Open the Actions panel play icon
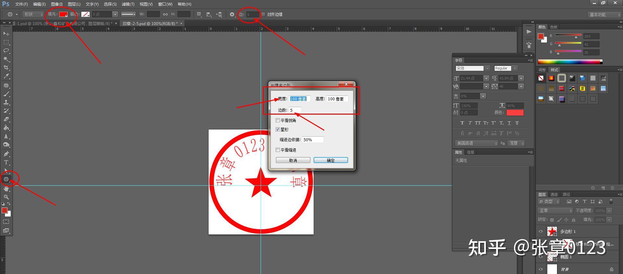Screen dimensions: 623x274 click(529, 31)
